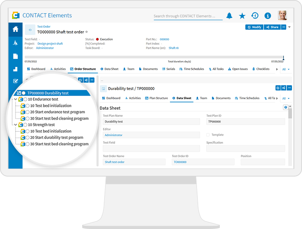The height and width of the screenshot is (229, 302).
Task: Open detail panel more options
Action: [289, 88]
